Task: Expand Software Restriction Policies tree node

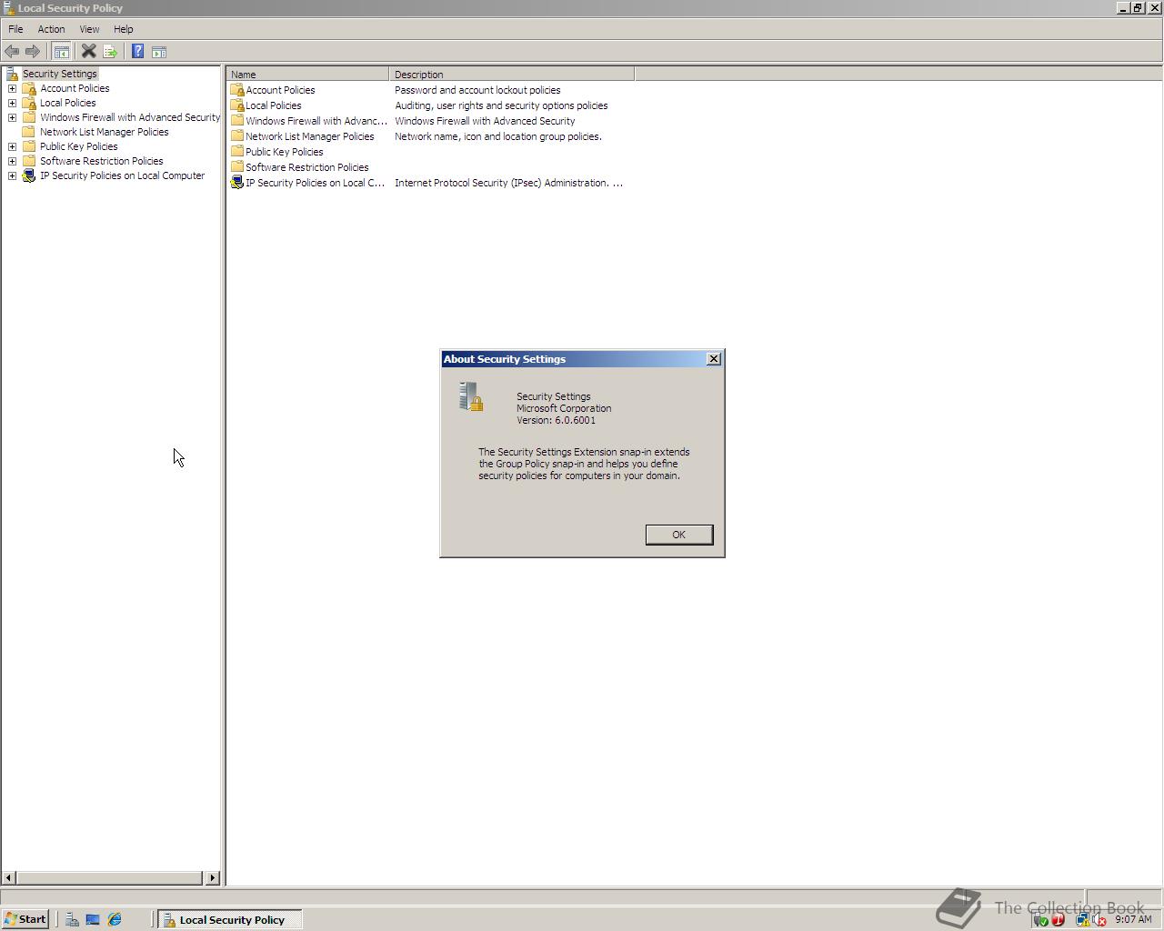Action: coord(12,161)
